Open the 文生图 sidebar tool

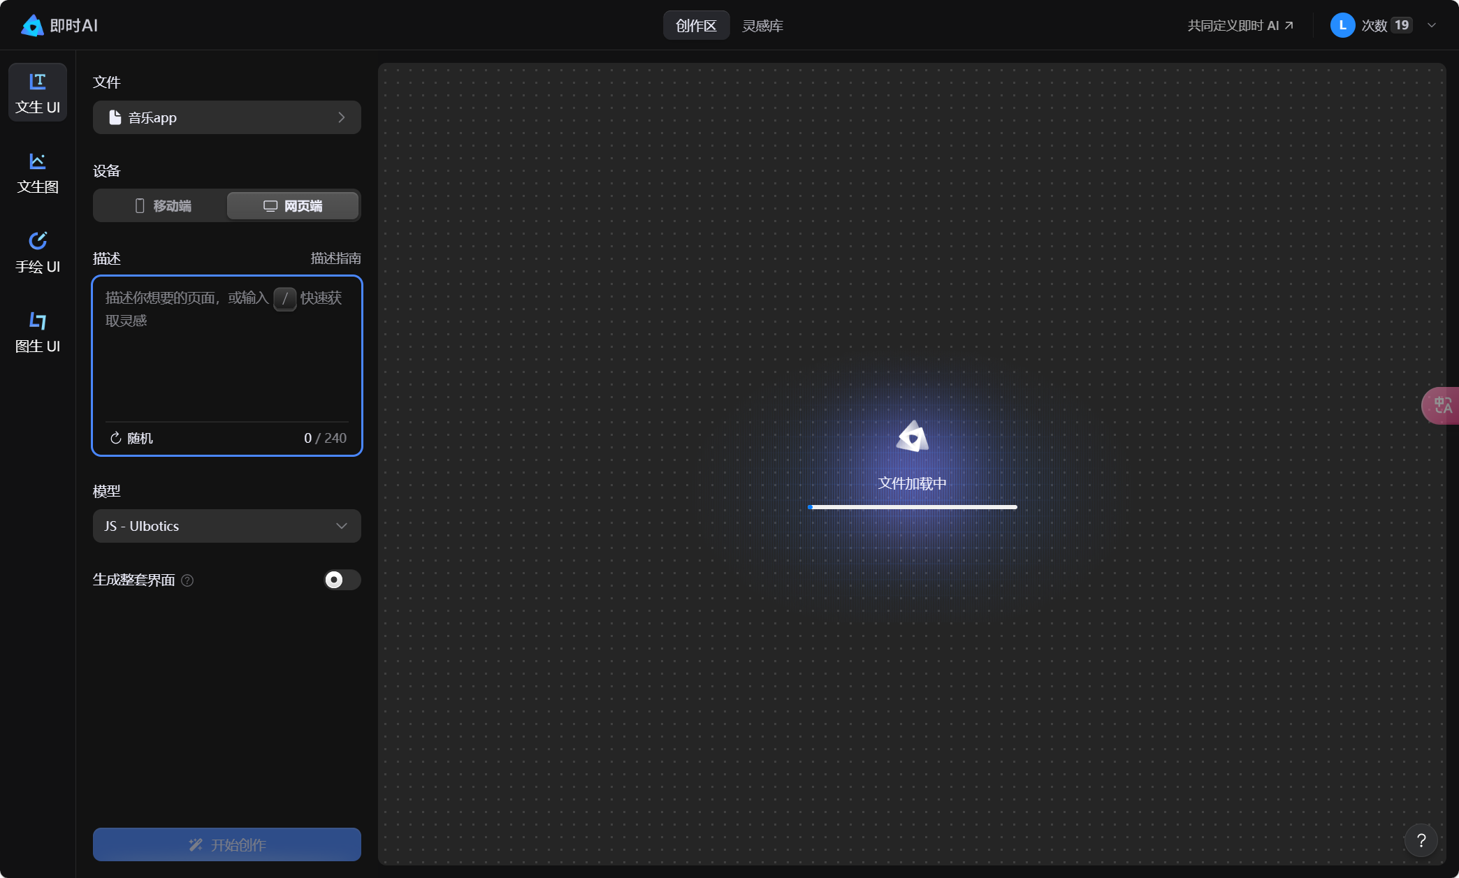tap(38, 173)
